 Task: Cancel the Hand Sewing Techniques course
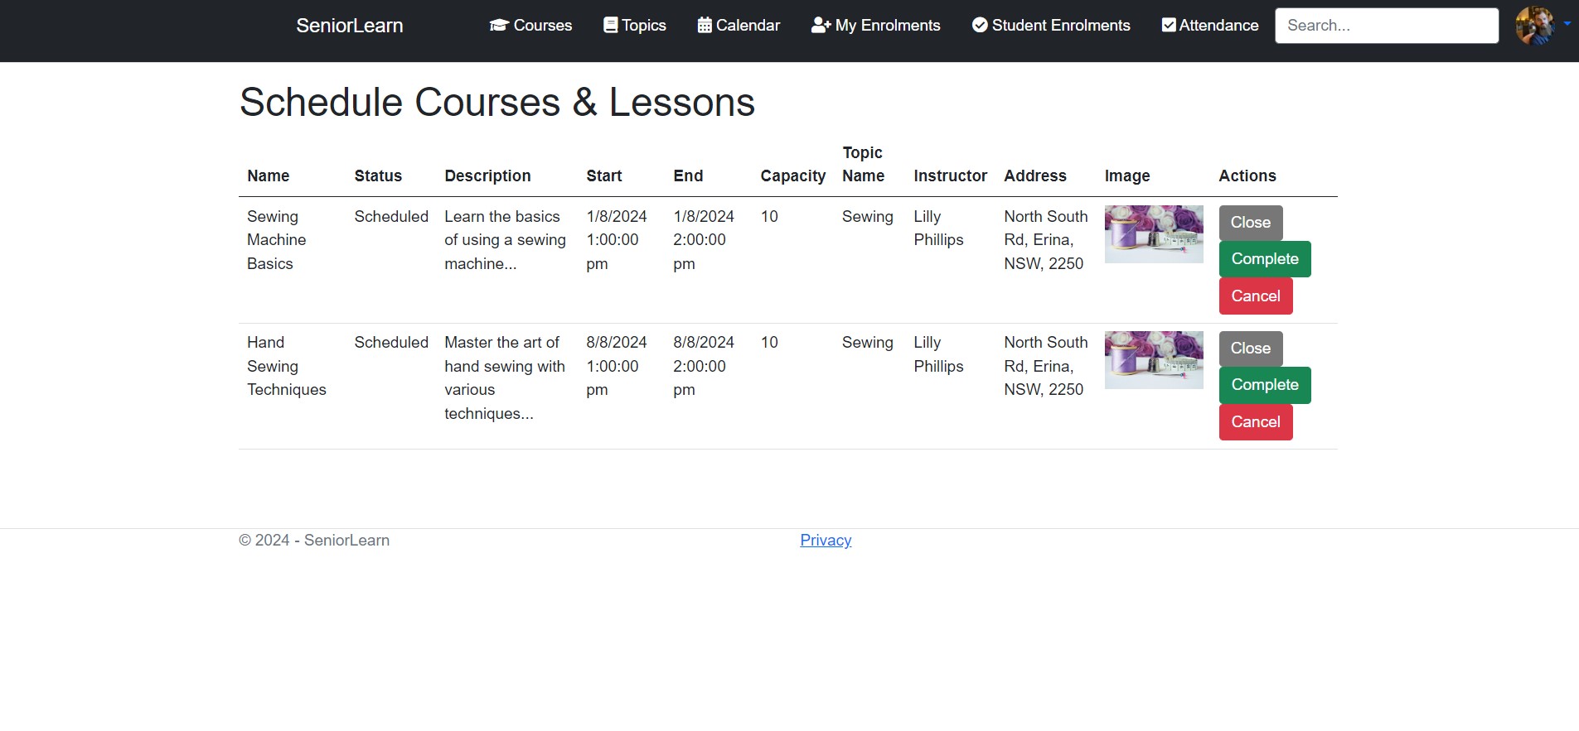(x=1255, y=422)
